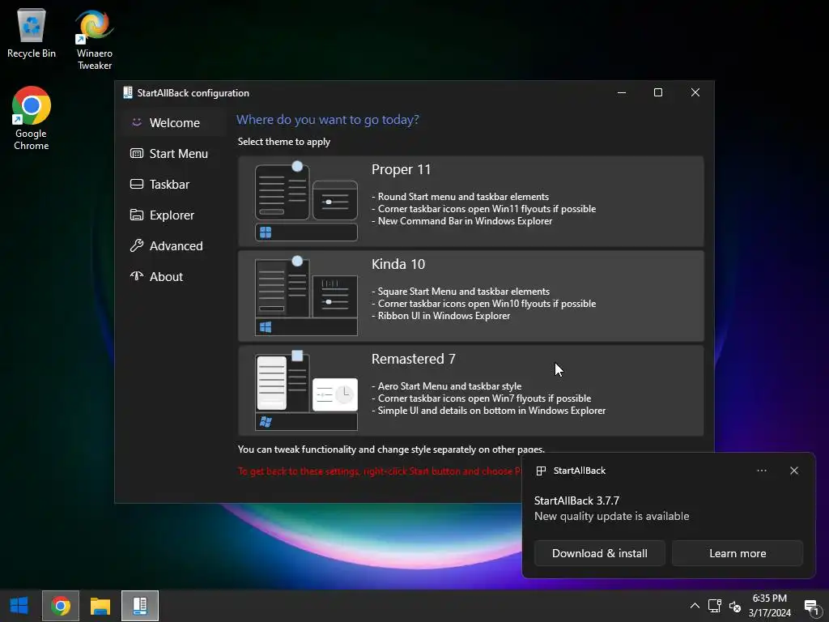
Task: Click the Taskbar sidebar icon
Action: point(136,184)
